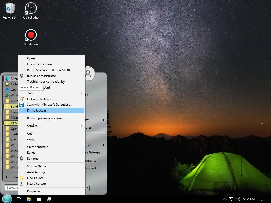Select Restore previous versions
The width and height of the screenshot is (271, 203).
click(x=51, y=118)
